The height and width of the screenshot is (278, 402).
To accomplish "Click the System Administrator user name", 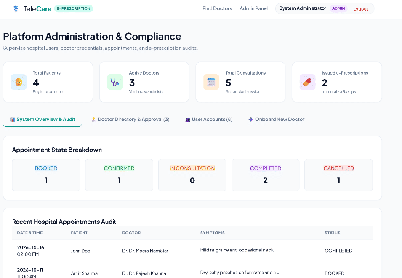I will [x=303, y=8].
